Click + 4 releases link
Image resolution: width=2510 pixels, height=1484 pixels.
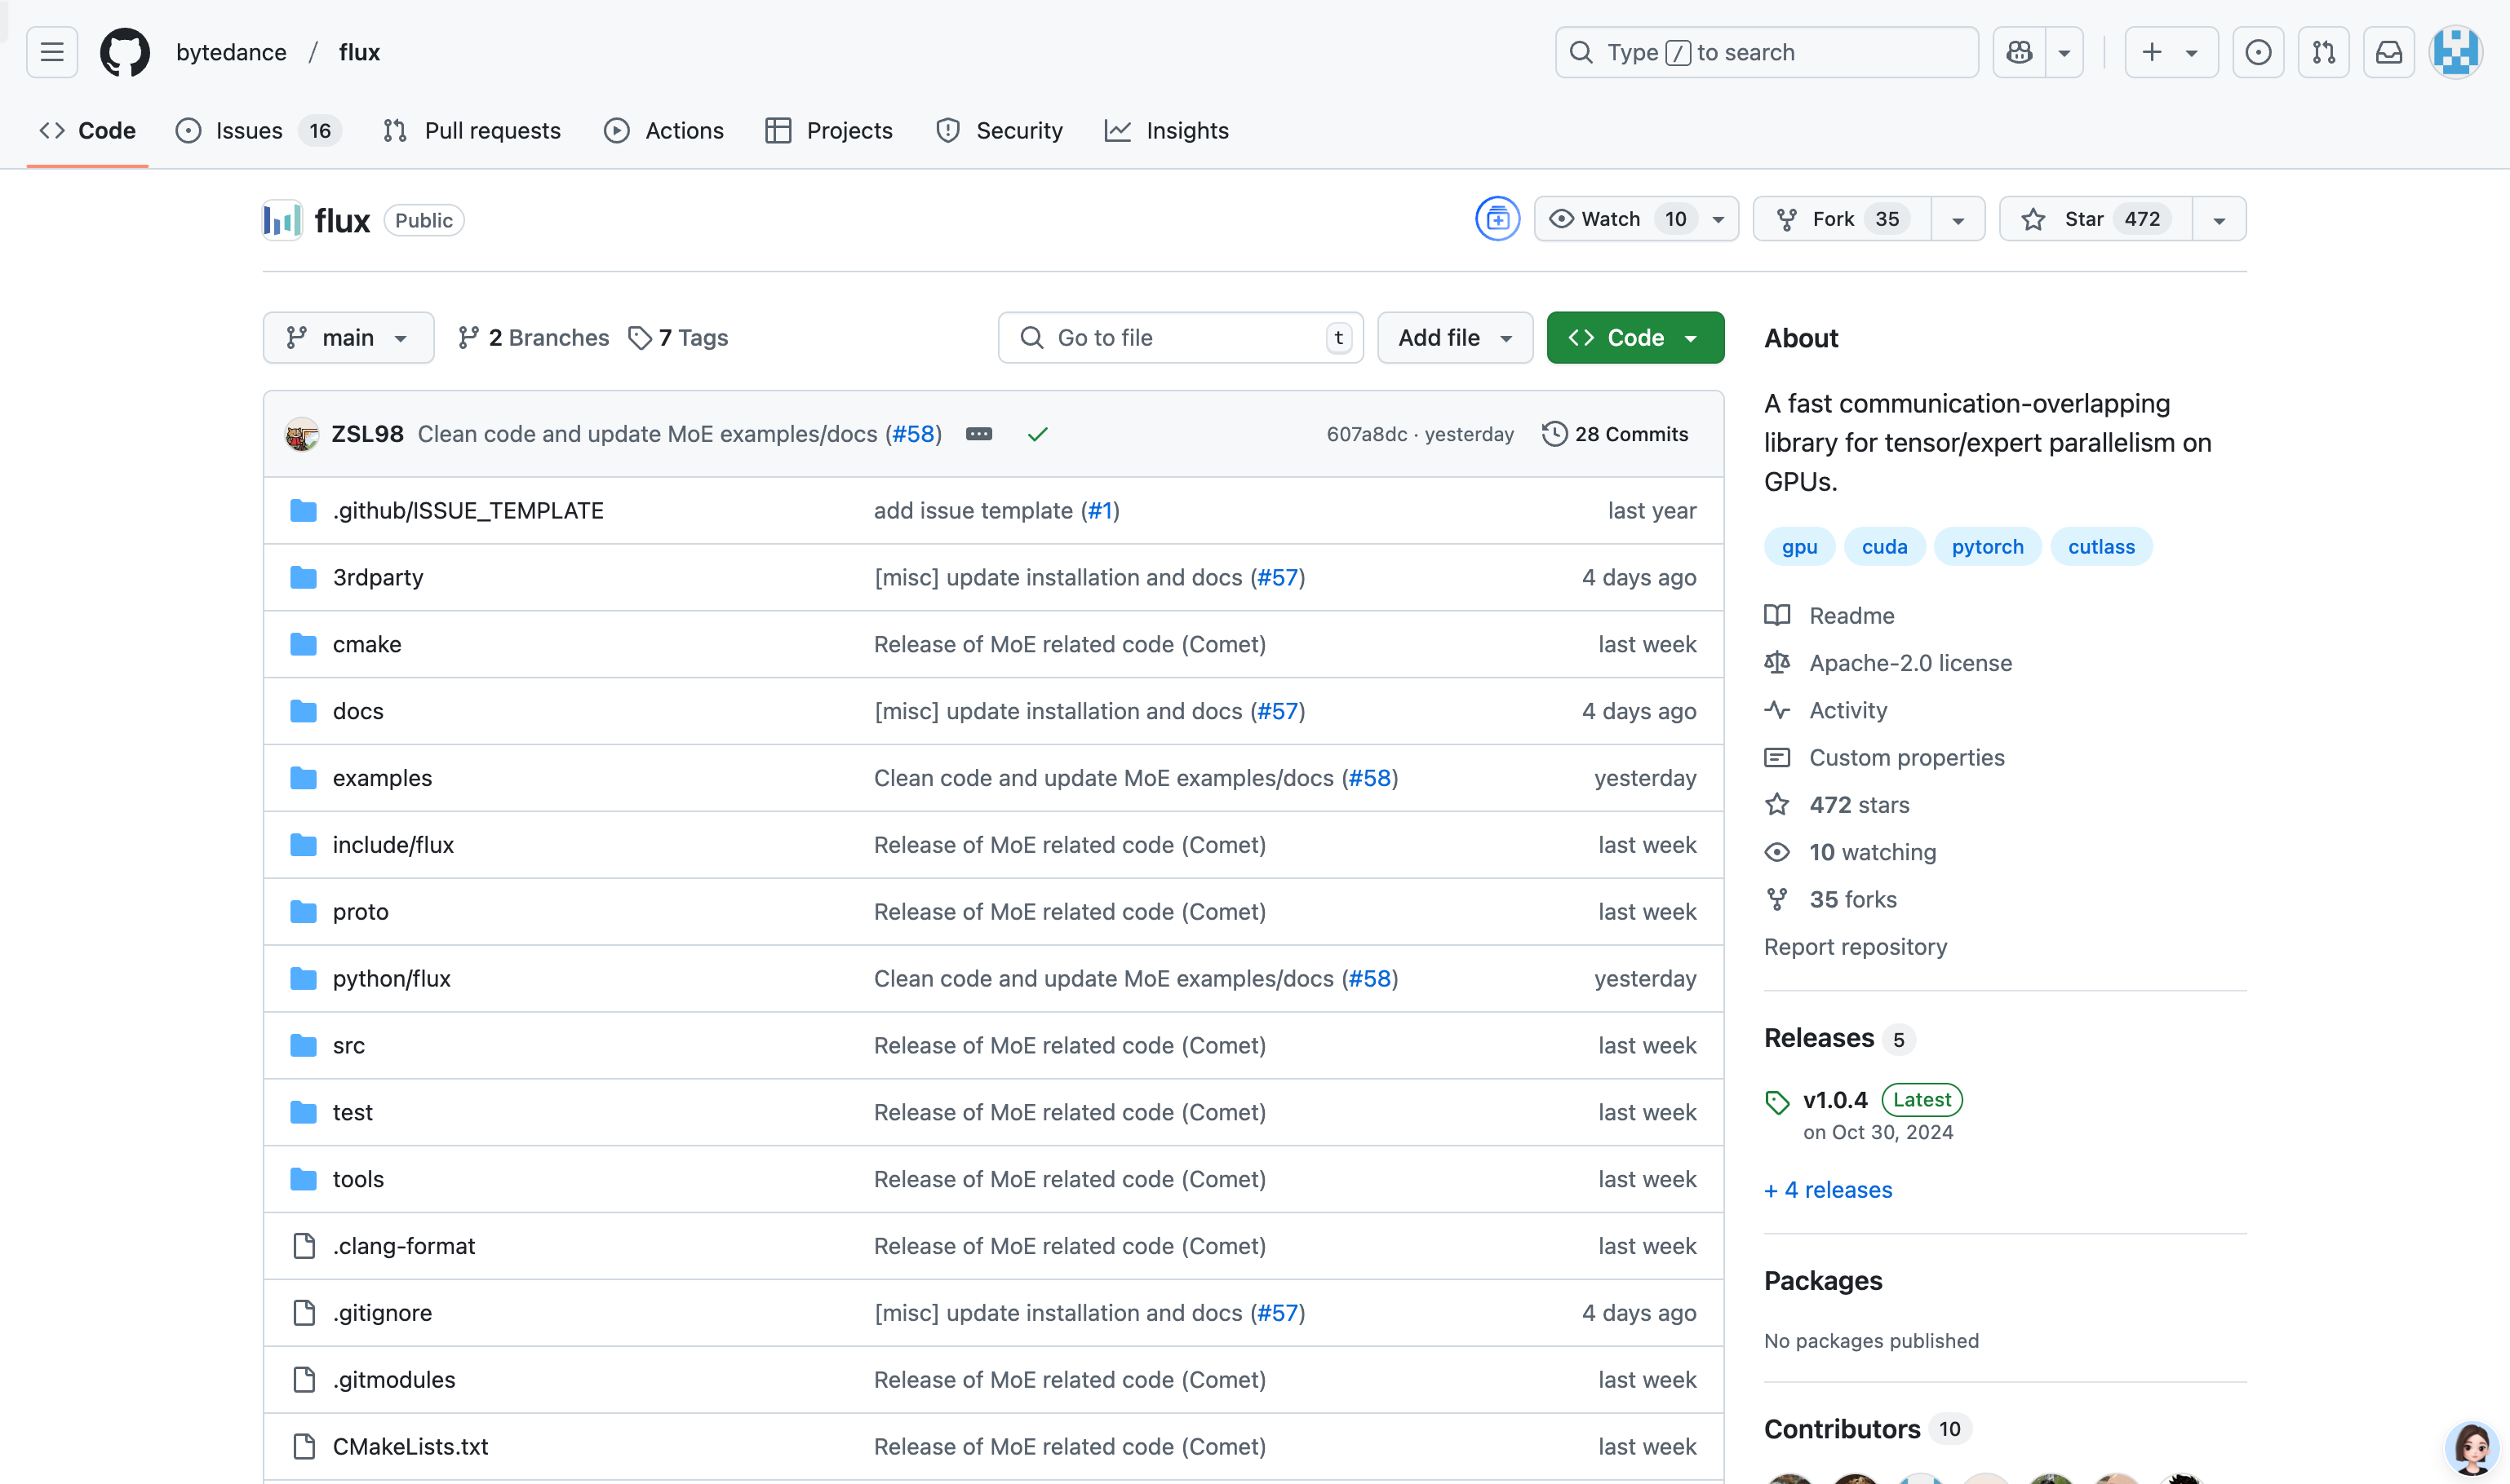[x=1829, y=1191]
